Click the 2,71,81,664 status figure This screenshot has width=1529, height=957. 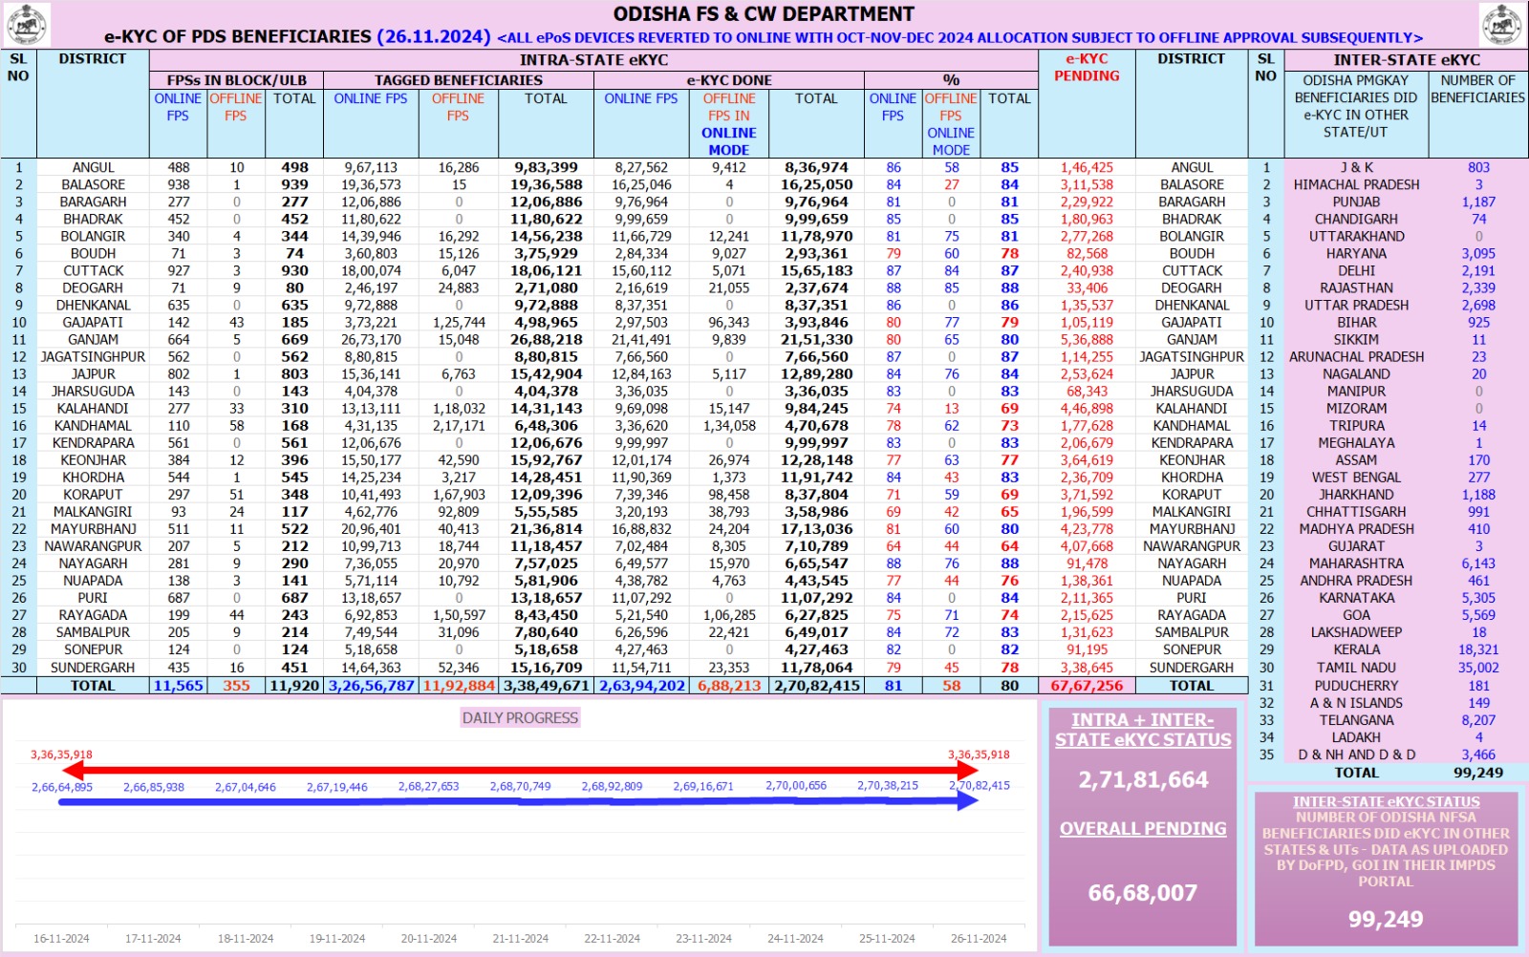pyautogui.click(x=1143, y=780)
